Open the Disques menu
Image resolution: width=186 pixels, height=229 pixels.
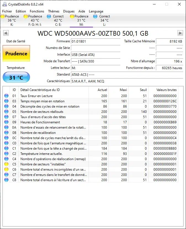tap(69, 11)
